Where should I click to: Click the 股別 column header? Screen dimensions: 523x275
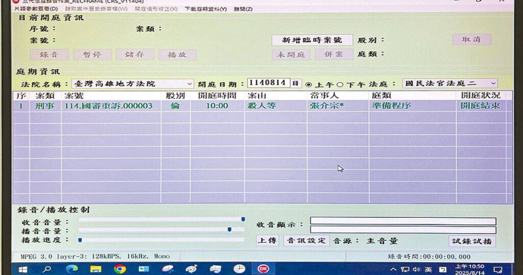tap(176, 96)
